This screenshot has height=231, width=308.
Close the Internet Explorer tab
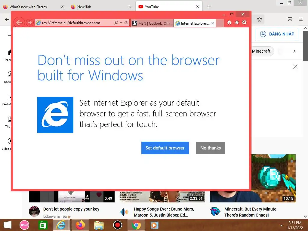tap(213, 23)
